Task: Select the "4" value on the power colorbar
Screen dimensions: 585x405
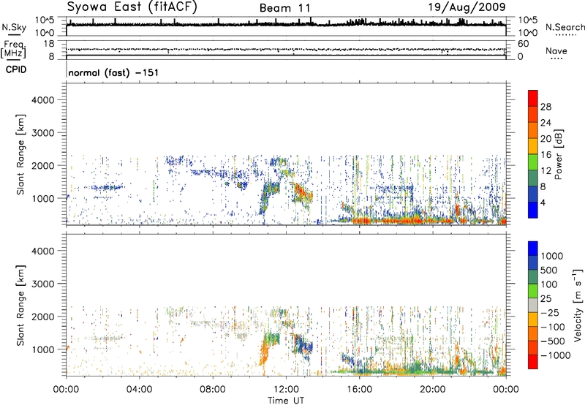Action: pyautogui.click(x=543, y=202)
